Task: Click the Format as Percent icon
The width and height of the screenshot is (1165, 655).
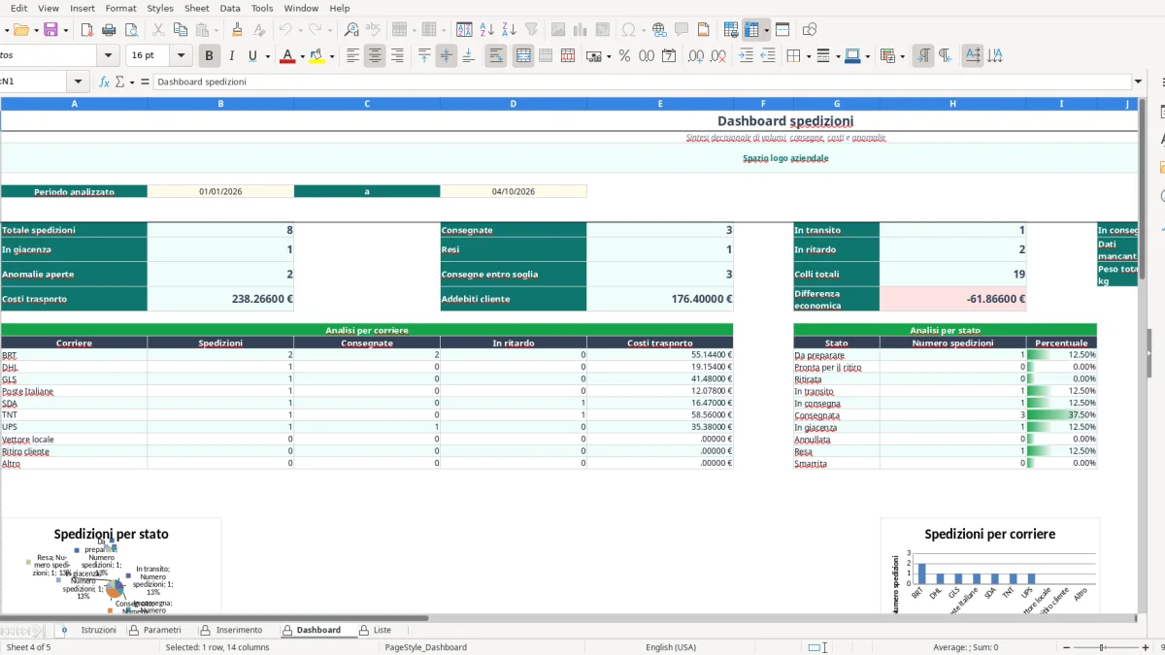Action: (624, 56)
